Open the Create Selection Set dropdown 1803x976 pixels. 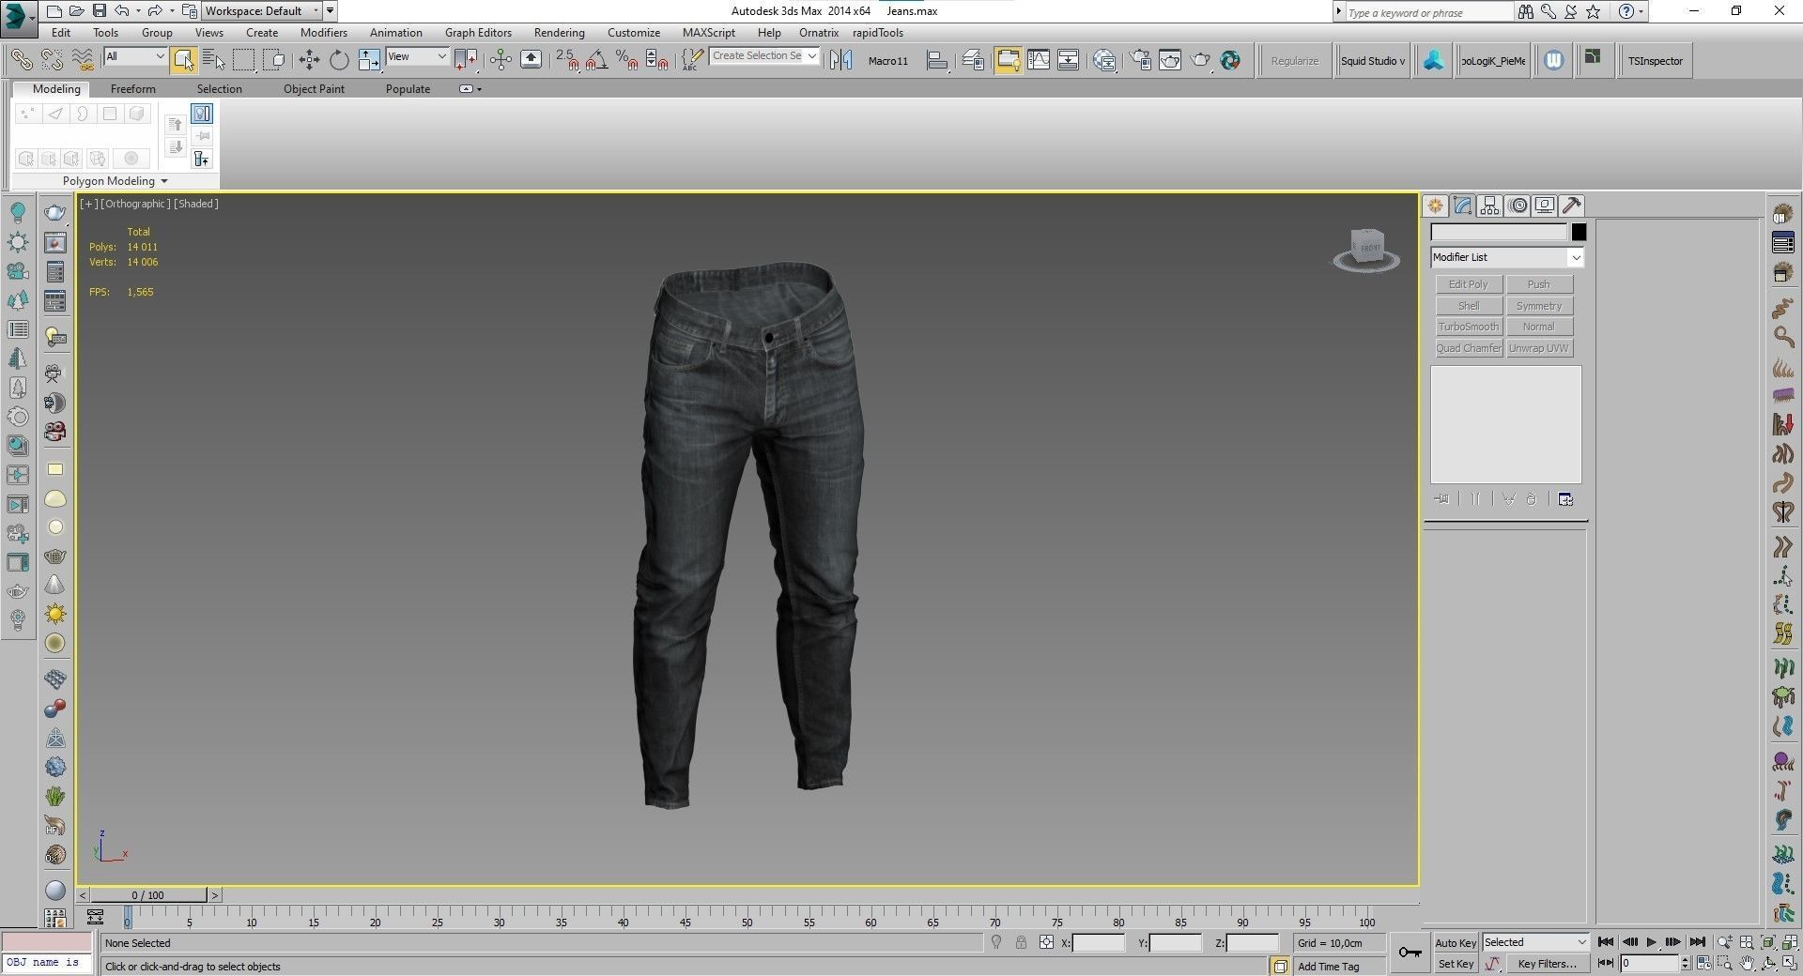click(764, 56)
